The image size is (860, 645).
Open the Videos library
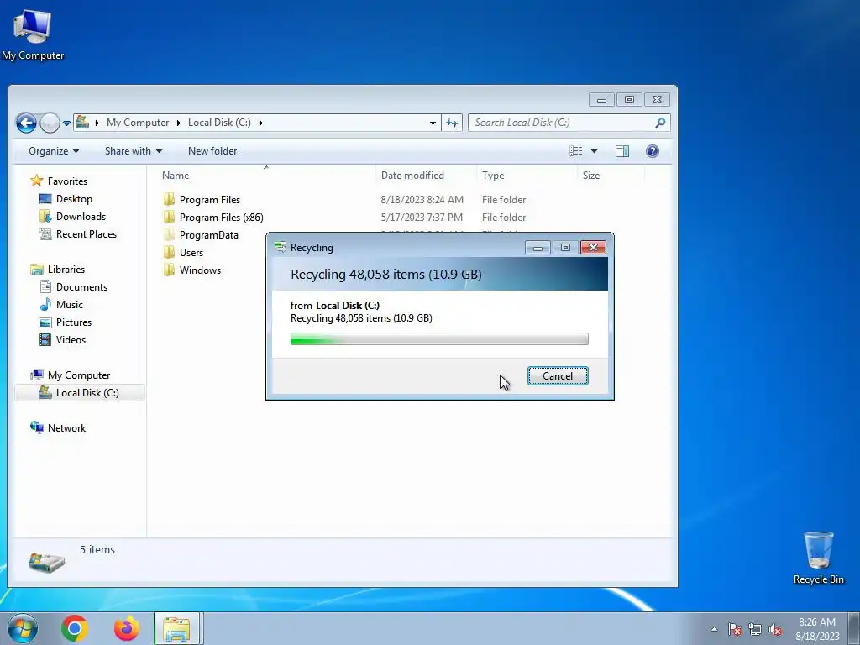tap(71, 339)
